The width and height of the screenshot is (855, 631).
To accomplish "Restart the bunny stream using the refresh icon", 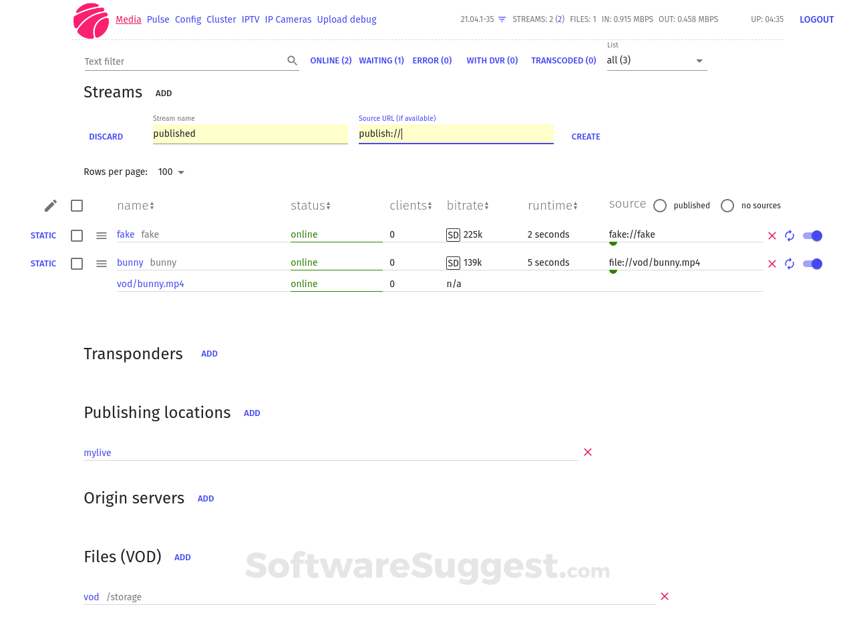I will pyautogui.click(x=790, y=263).
